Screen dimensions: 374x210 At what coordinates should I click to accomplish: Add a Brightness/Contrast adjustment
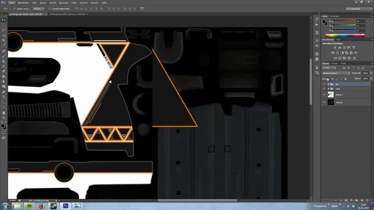coord(335,48)
